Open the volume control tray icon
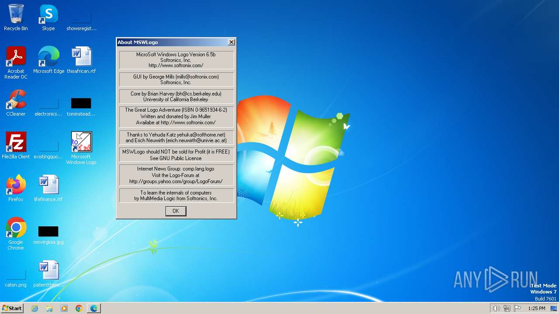The width and height of the screenshot is (559, 314). click(496, 308)
